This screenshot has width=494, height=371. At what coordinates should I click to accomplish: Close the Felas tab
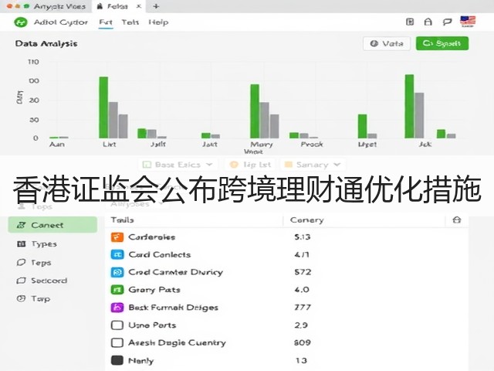pyautogui.click(x=139, y=6)
